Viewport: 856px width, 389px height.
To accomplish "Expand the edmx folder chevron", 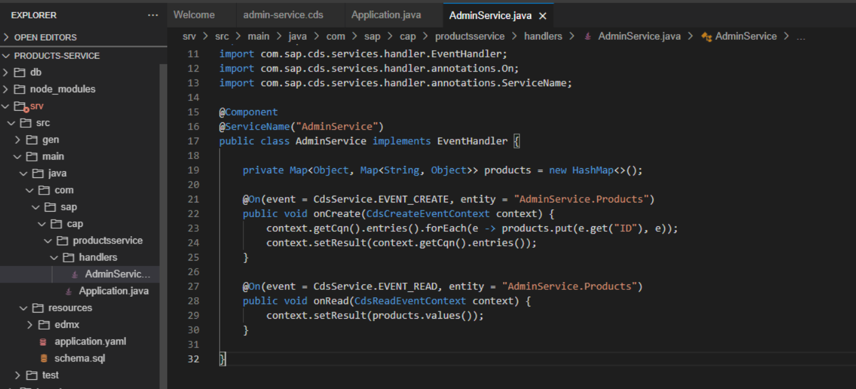I will coord(30,325).
